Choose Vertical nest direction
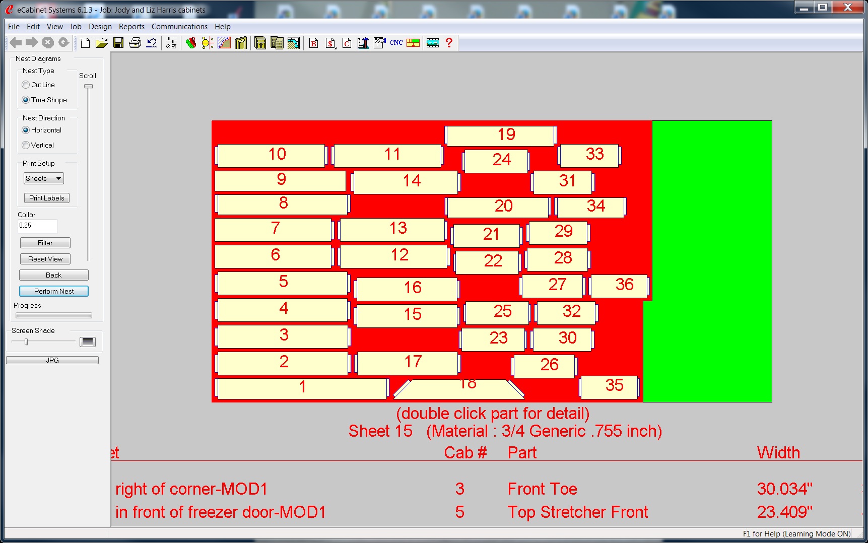This screenshot has height=543, width=868. (x=26, y=146)
